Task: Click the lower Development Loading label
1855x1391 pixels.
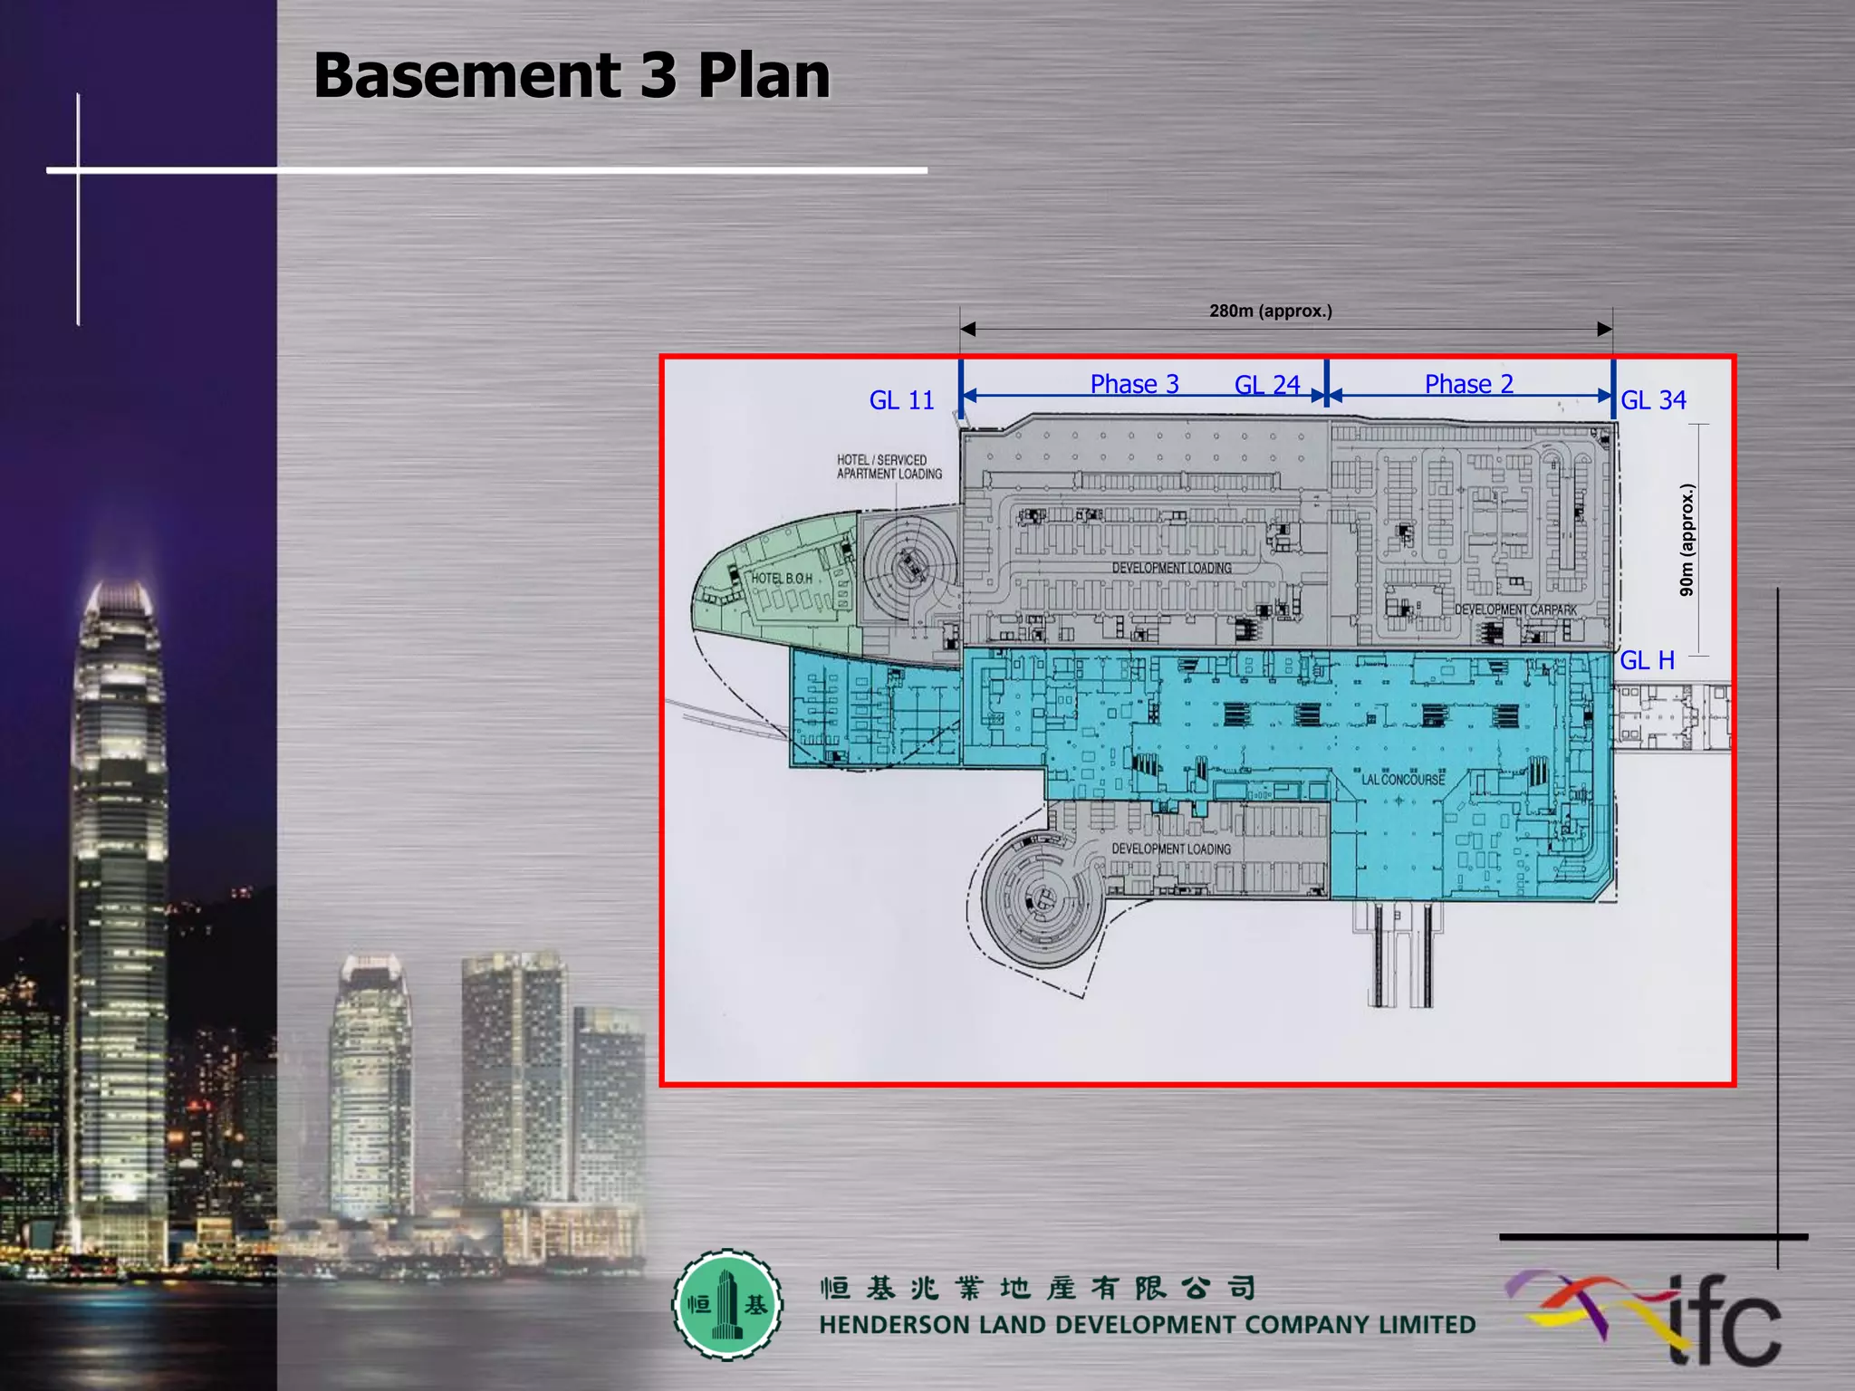Action: point(1170,849)
